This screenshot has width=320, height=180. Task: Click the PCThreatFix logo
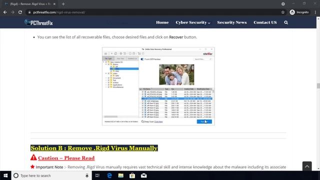click(39, 22)
